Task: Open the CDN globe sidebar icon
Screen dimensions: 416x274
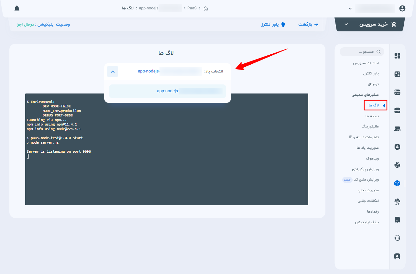Action: click(x=397, y=165)
